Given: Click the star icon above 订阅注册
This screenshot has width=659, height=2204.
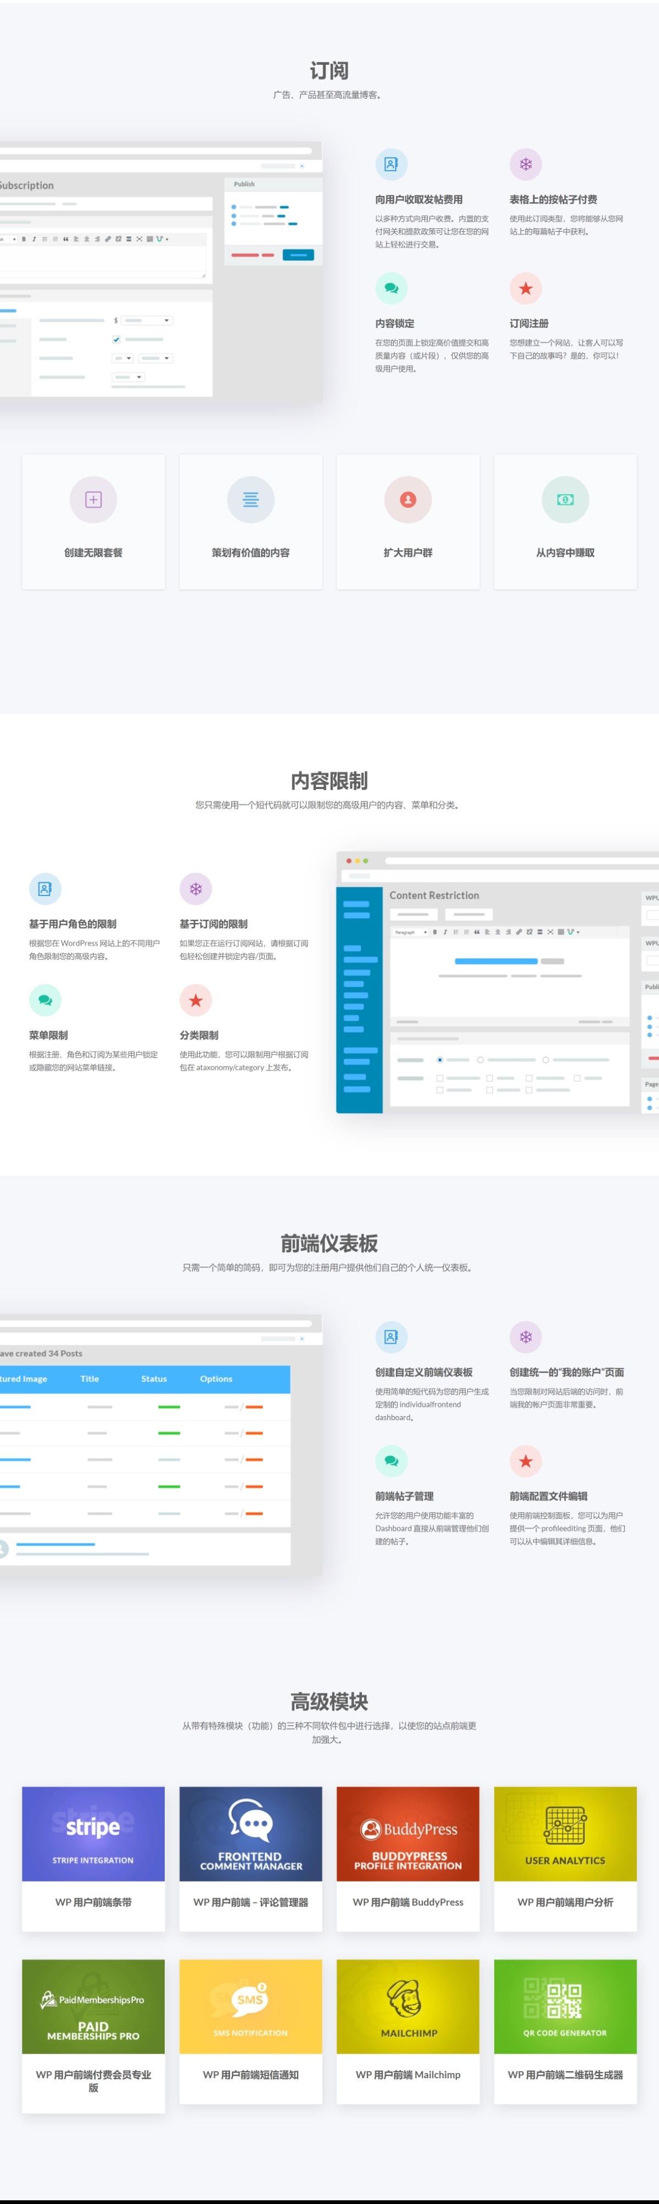Looking at the screenshot, I should pyautogui.click(x=526, y=288).
